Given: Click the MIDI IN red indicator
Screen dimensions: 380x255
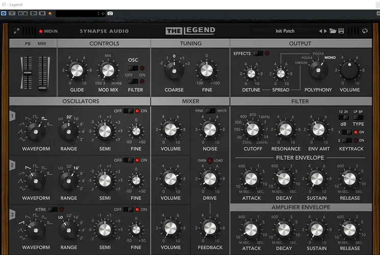Looking at the screenshot, I should pos(41,31).
